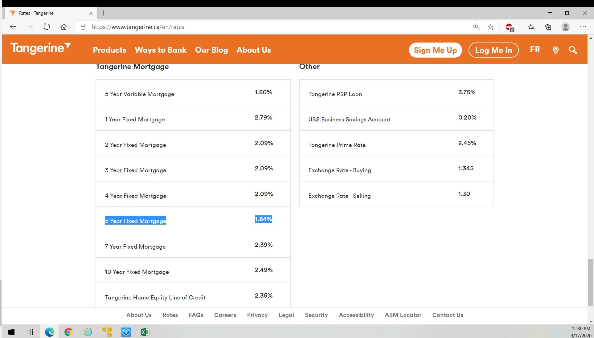
Task: Open the browser zoom magnifier icon
Action: click(x=476, y=27)
